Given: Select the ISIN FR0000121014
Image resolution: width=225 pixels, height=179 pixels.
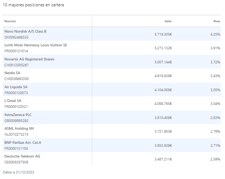Looking at the screenshot, I should point(16,51).
